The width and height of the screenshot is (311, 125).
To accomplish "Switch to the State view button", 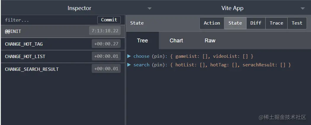I will [x=235, y=23].
